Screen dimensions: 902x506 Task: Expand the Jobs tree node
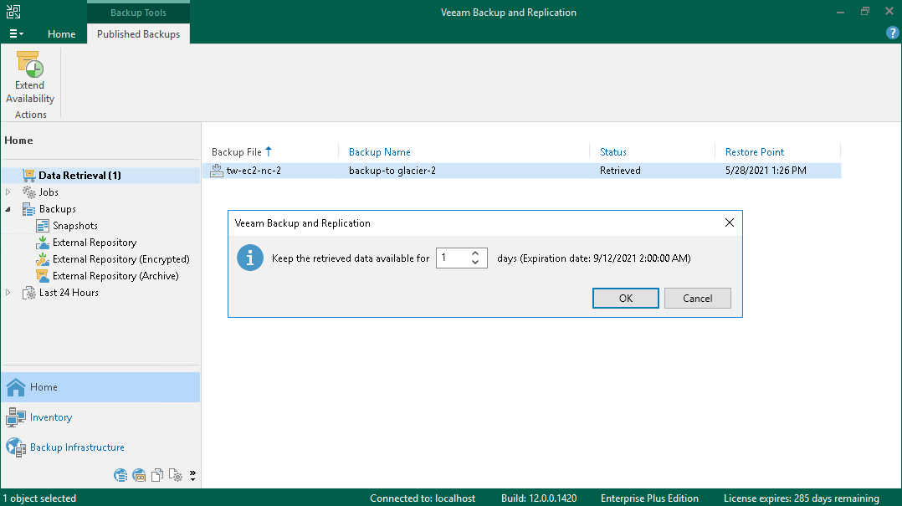pos(8,192)
